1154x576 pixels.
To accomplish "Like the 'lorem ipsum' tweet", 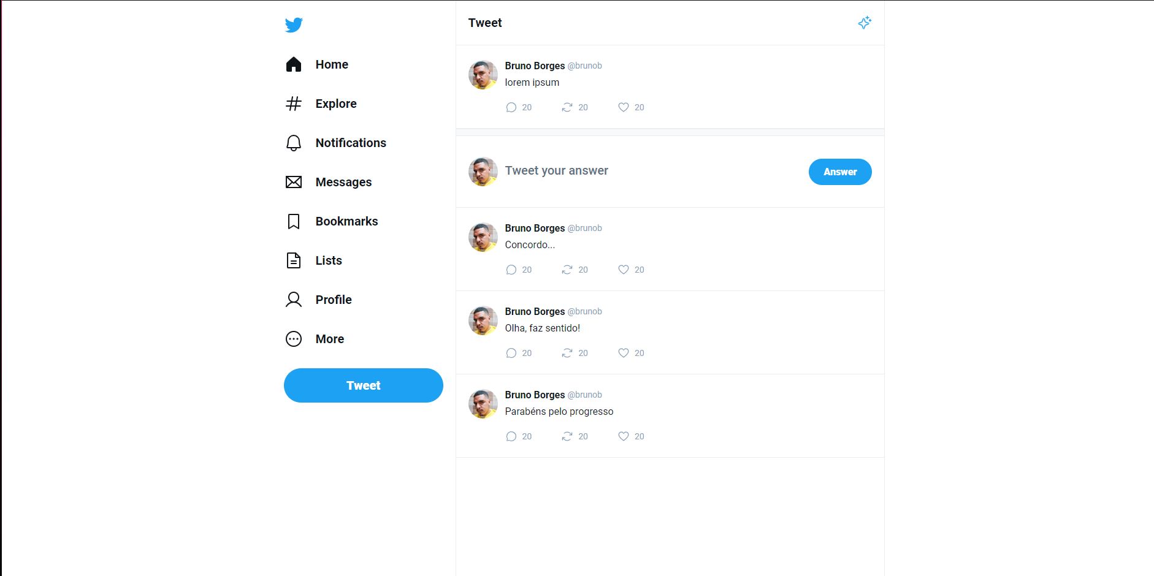I will [624, 107].
